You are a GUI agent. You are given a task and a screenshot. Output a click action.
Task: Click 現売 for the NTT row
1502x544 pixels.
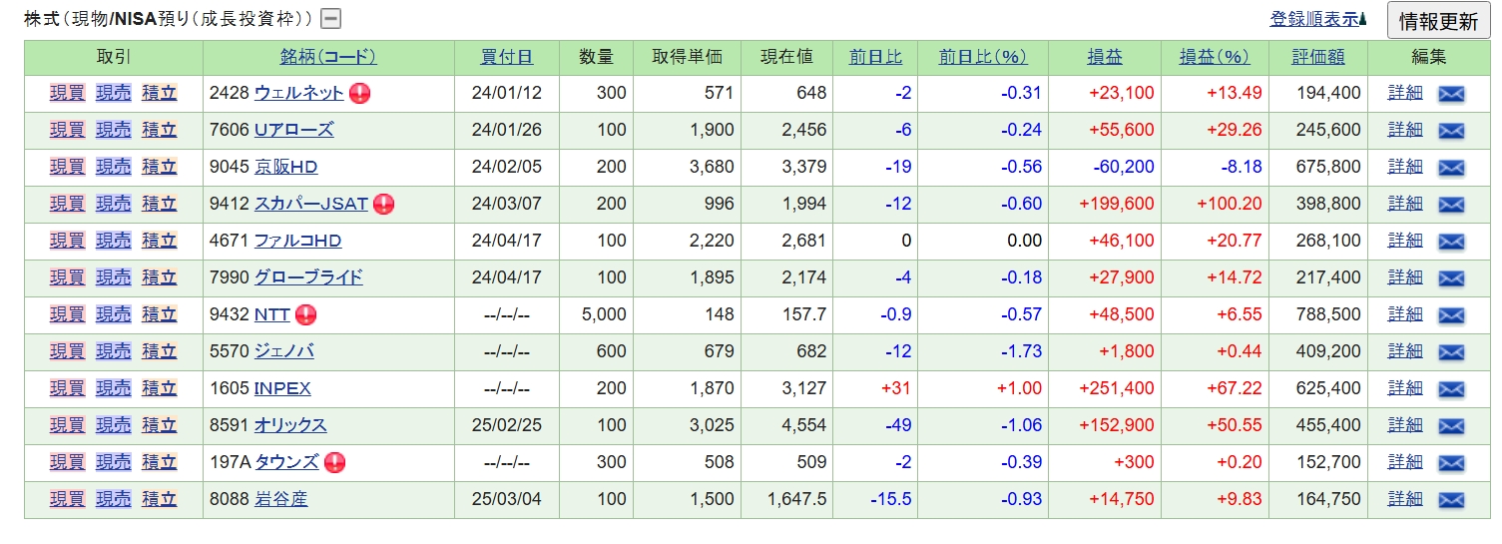113,314
